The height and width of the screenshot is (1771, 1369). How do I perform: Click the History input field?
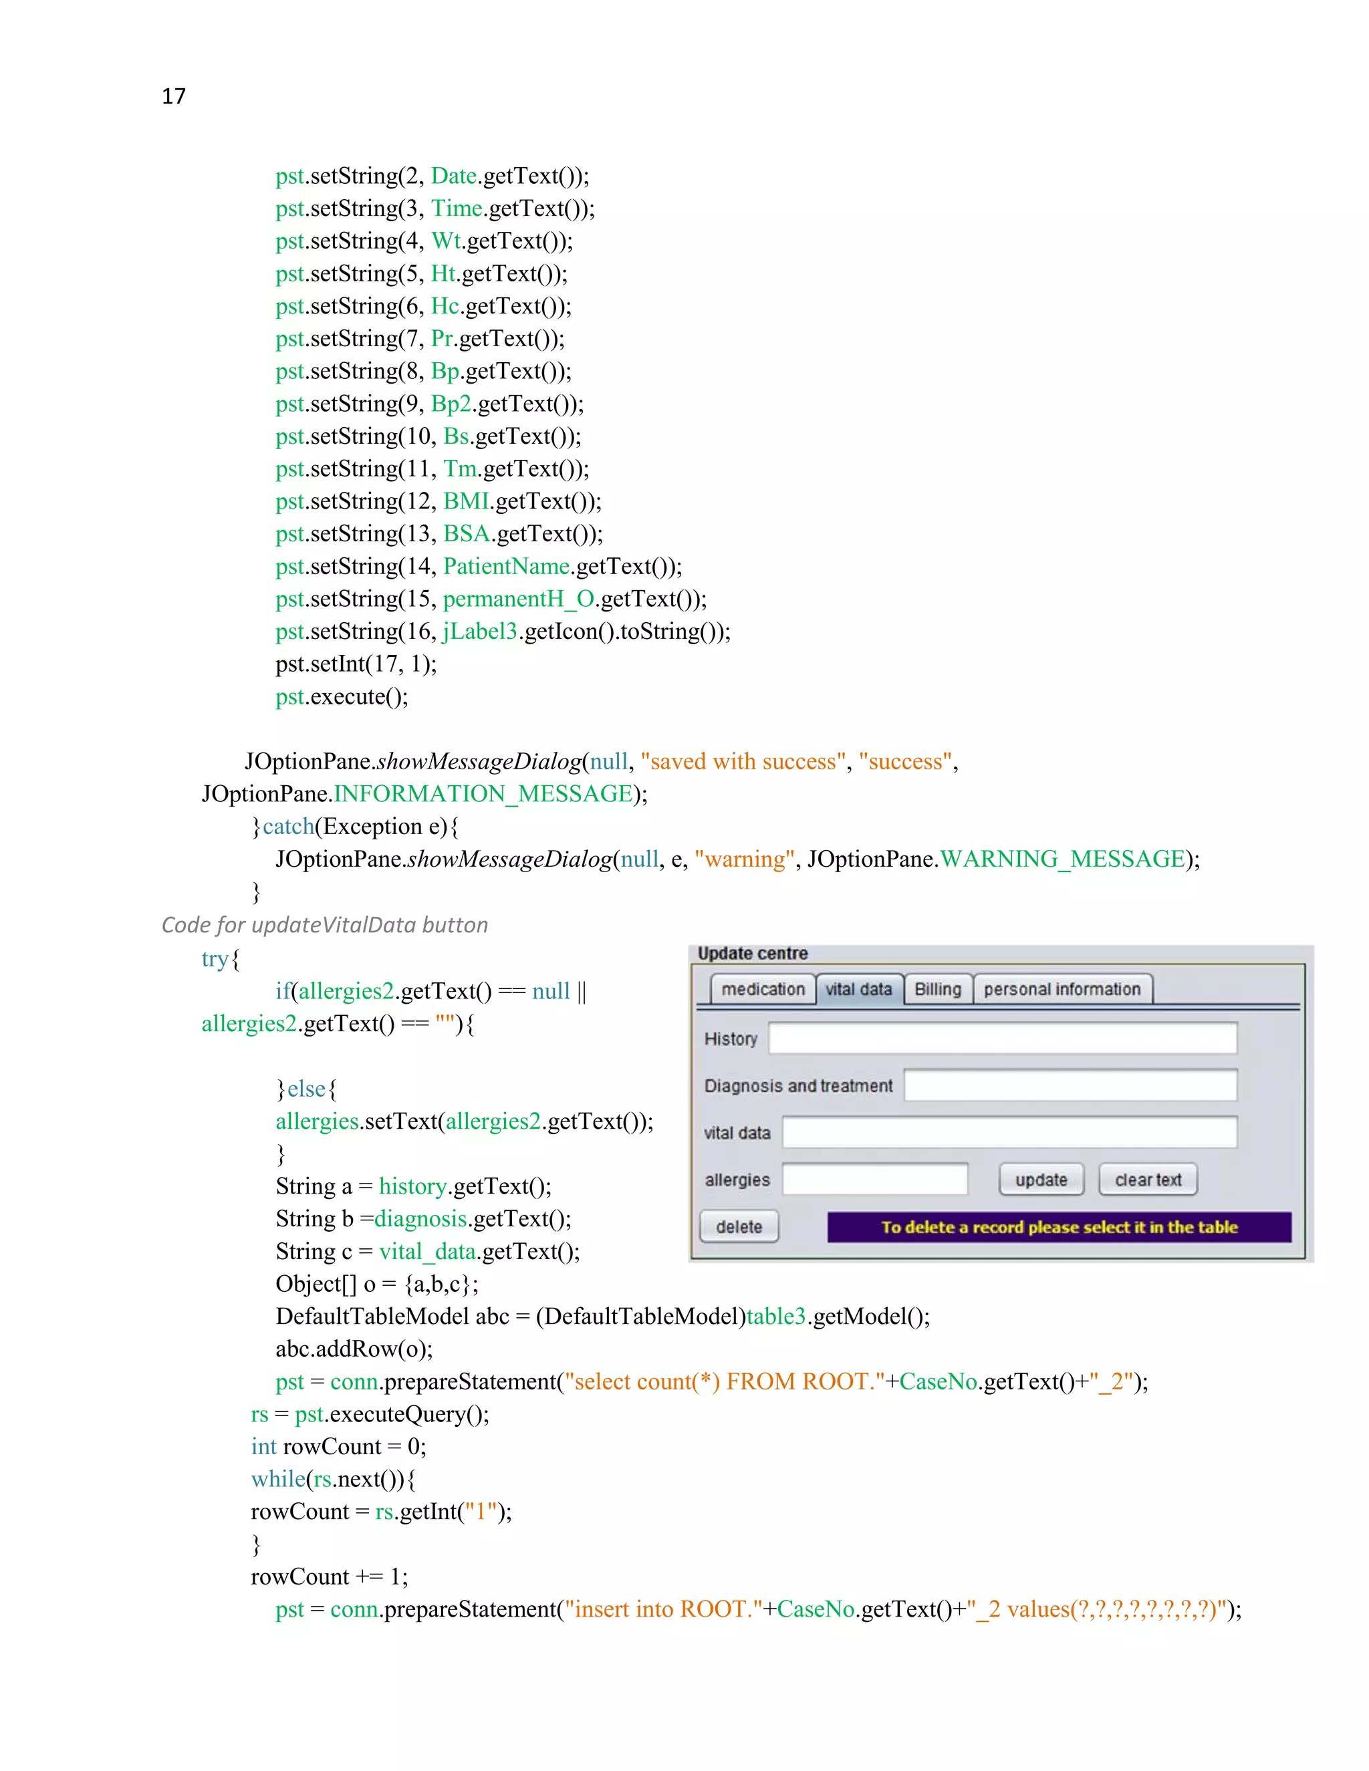[1003, 1038]
